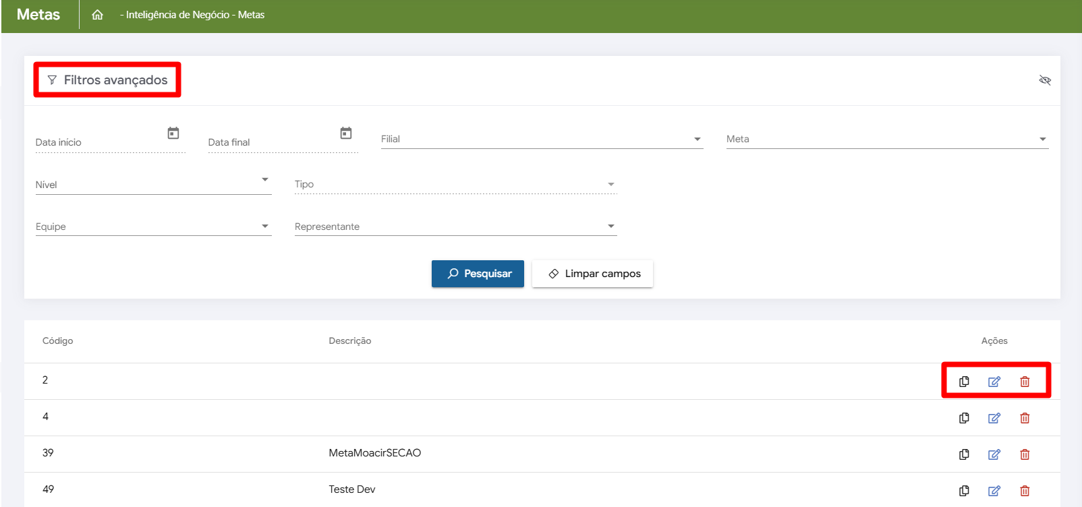Duplicate the Teste Dev goal
The image size is (1082, 507).
pyautogui.click(x=964, y=491)
